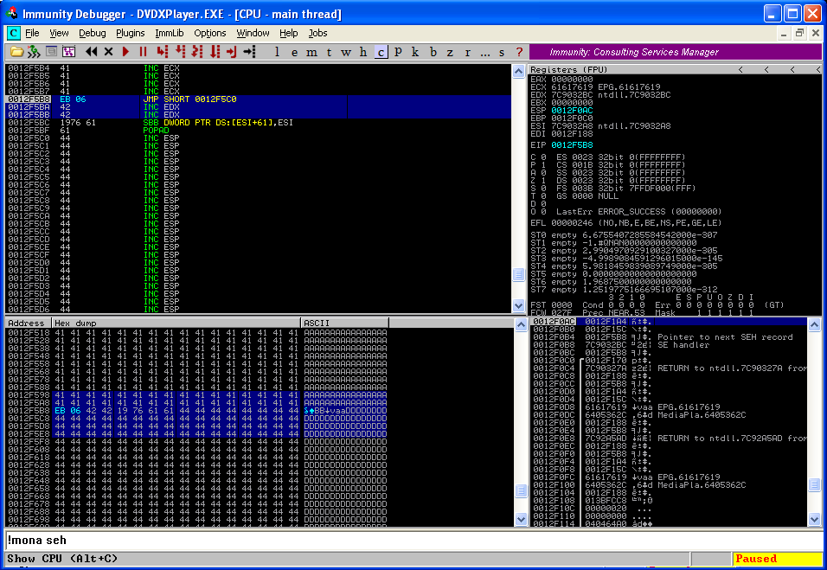Select 'Pointer to next SEH record' stack row

[x=669, y=337]
